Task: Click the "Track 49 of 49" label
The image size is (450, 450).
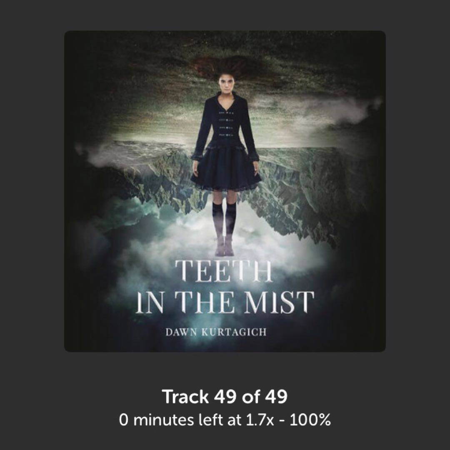Action: tap(225, 397)
